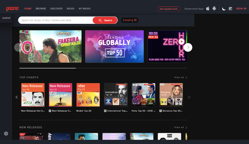
Task: Click Romance Top 50 title text
Action: pos(173,111)
